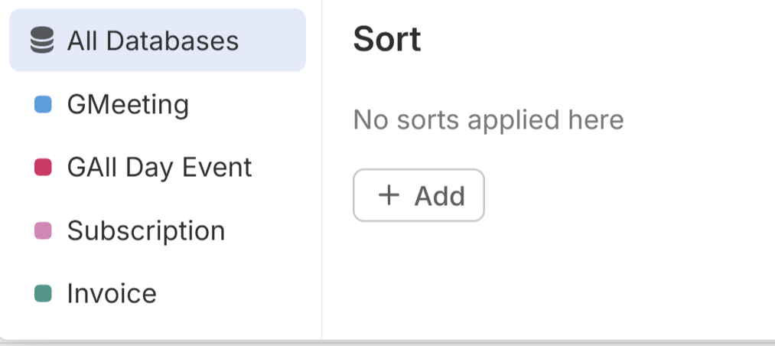Choose GAll Day Event in the sidebar
Screen dimensions: 775x346
click(x=159, y=167)
